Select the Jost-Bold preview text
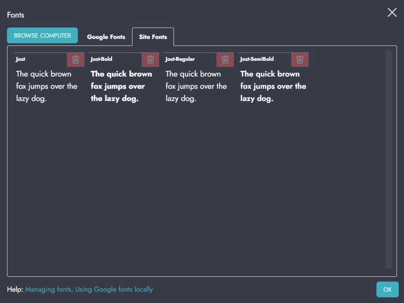This screenshot has width=404, height=303. pyautogui.click(x=122, y=86)
